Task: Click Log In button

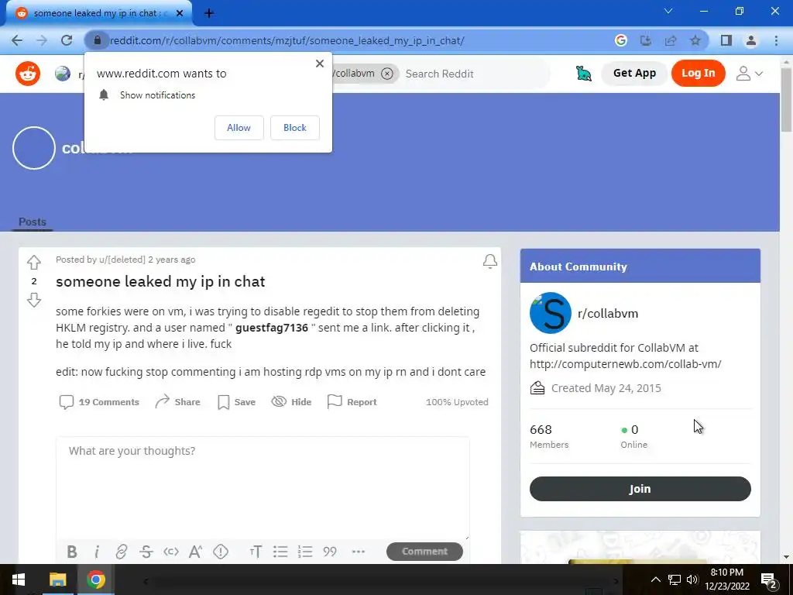Action: 698,74
